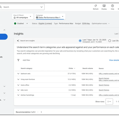Click the '2 (+100%)' clicks value
Screen dimensions: 119x117
tap(72, 85)
